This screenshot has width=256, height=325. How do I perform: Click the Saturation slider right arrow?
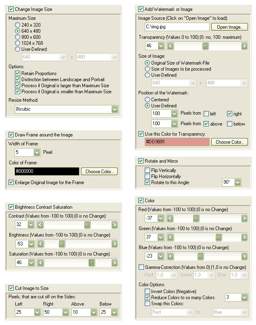pyautogui.click(x=114, y=263)
